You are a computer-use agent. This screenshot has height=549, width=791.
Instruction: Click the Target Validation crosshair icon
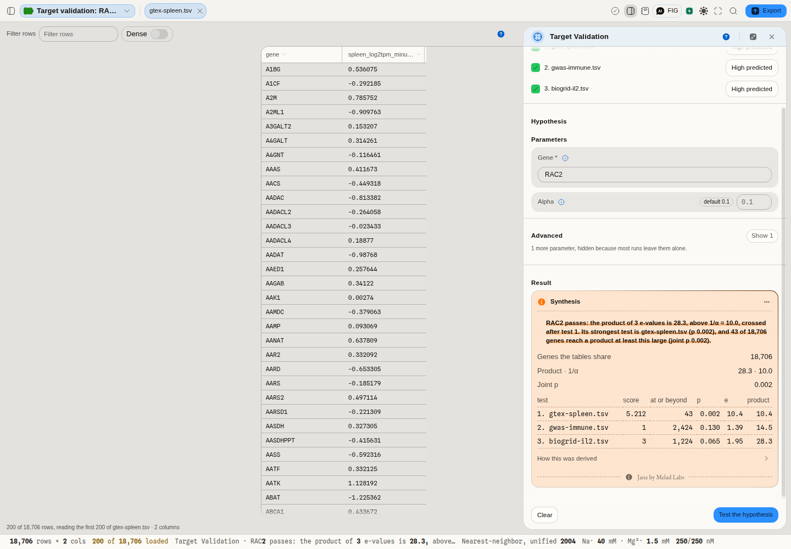(538, 37)
